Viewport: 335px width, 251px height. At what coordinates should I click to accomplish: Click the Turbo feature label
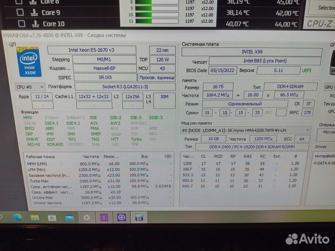(136, 139)
